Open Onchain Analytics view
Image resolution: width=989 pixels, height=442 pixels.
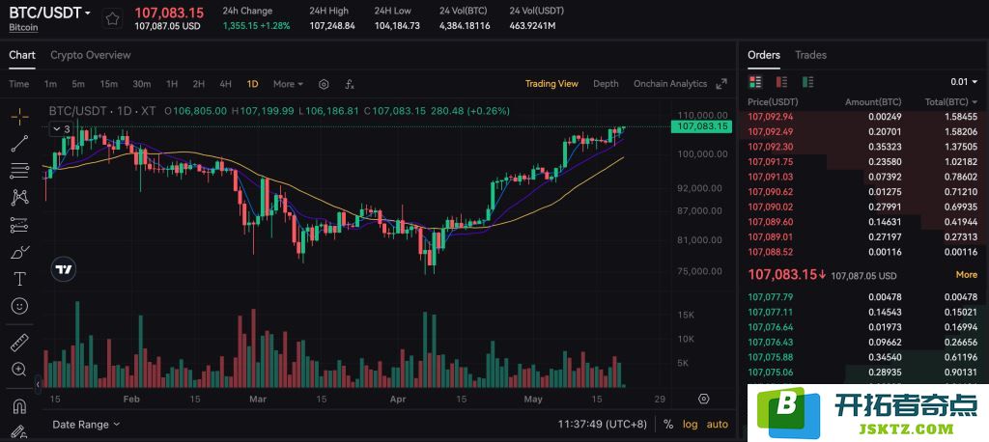point(670,84)
